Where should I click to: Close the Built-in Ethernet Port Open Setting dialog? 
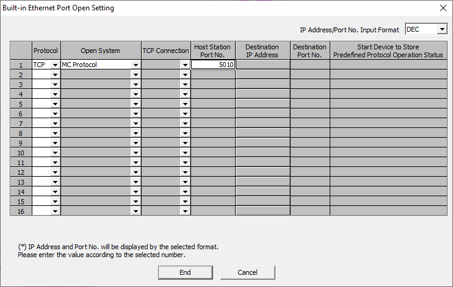(443, 8)
